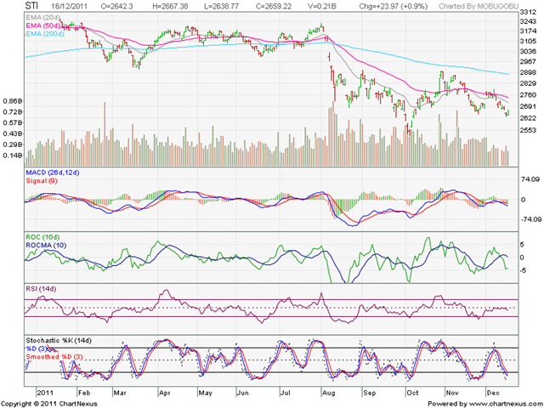This screenshot has width=544, height=408.
Task: Click the EMA (200d) legend label
Action: 45,34
